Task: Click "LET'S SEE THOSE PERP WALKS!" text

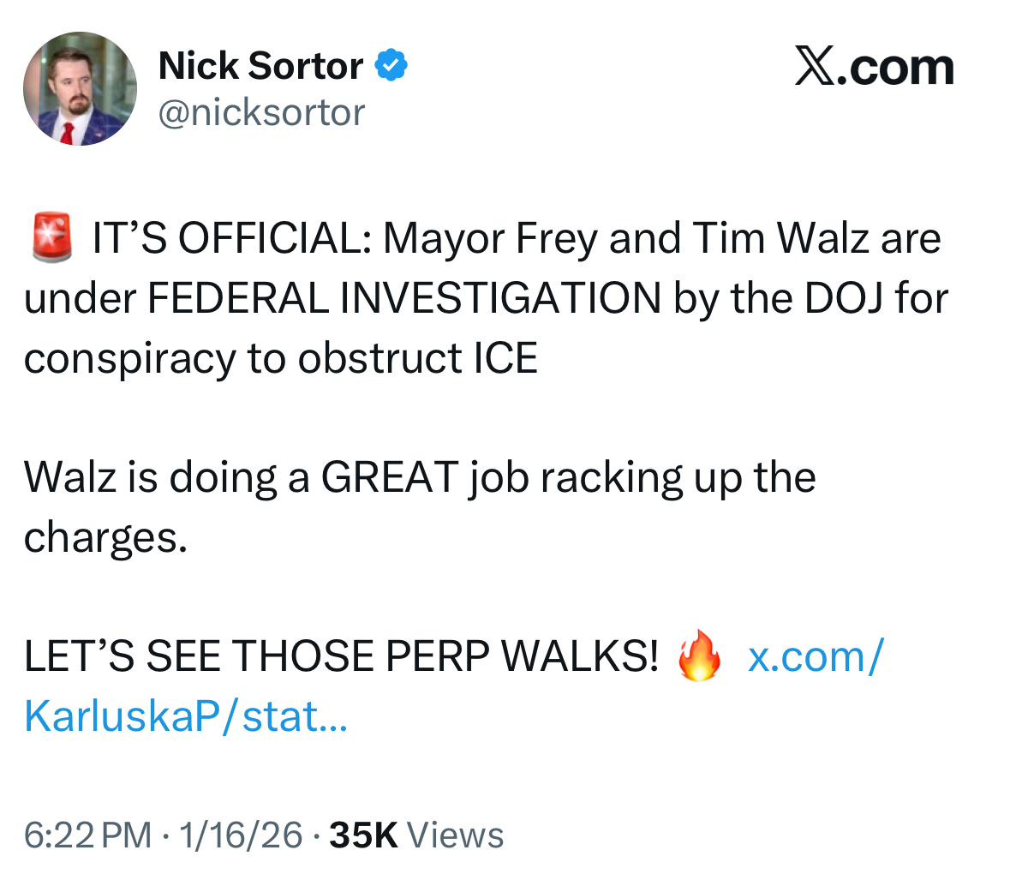Action: pos(341,656)
